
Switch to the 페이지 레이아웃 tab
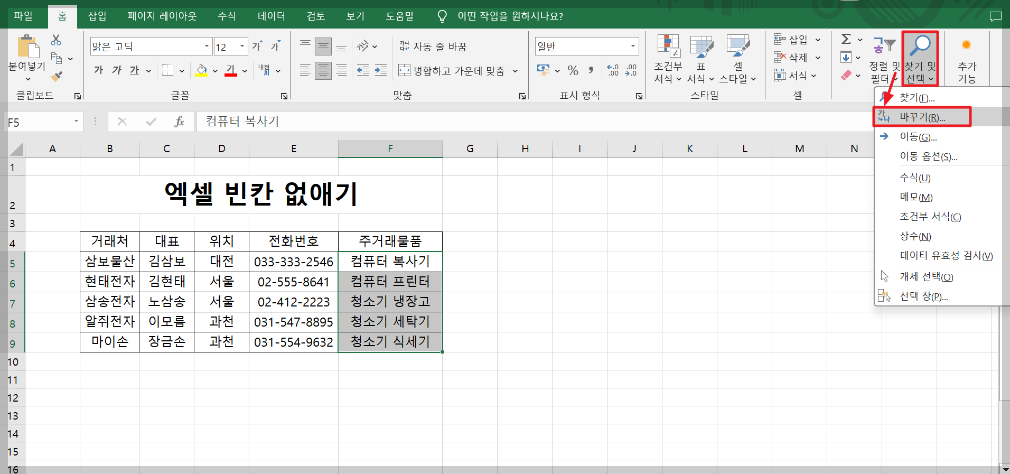[162, 16]
